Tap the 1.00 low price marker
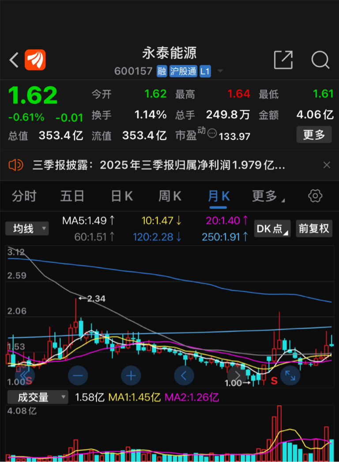The height and width of the screenshot is (462, 339). (x=237, y=383)
